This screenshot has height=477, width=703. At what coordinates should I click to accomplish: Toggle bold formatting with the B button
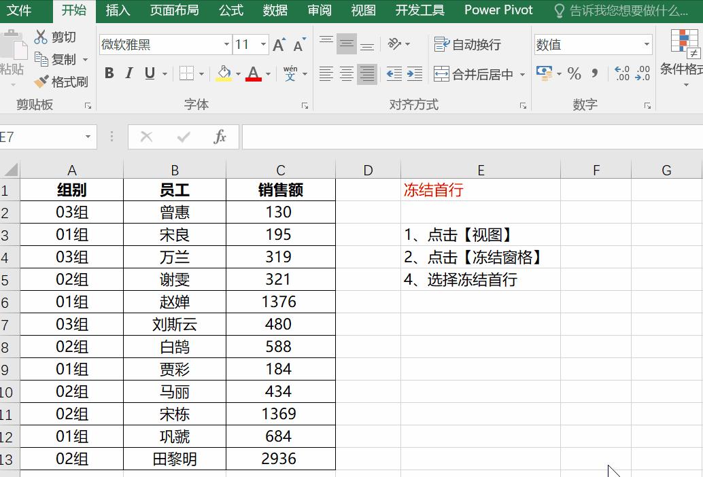tap(109, 72)
